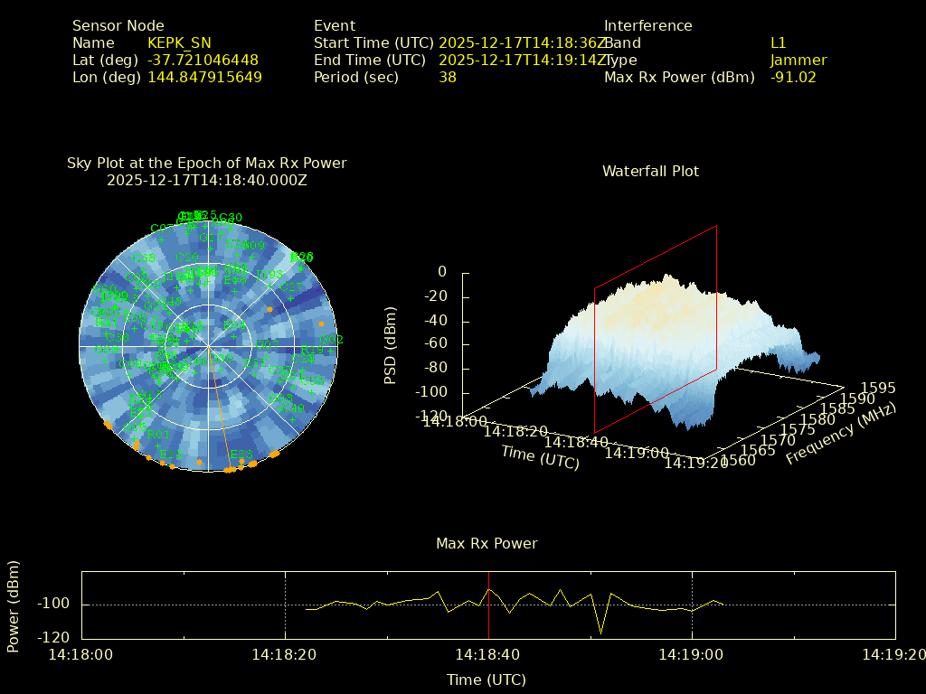Select the Jammer interference type value

798,60
